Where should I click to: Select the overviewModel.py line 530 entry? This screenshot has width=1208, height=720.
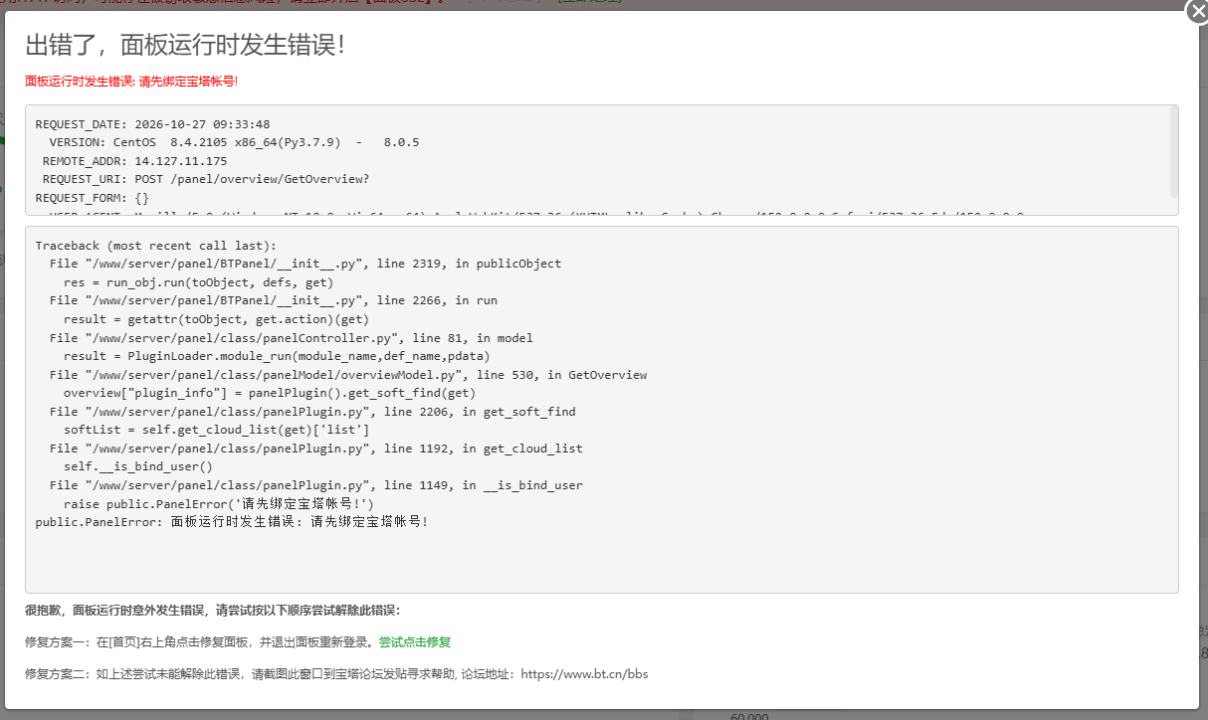pos(348,375)
